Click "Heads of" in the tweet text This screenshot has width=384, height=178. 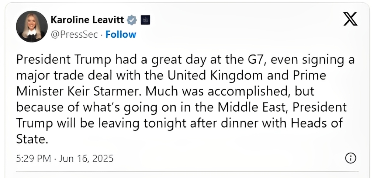pos(316,123)
